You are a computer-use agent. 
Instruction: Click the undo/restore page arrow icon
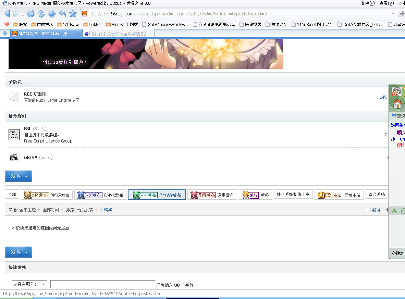point(62,14)
